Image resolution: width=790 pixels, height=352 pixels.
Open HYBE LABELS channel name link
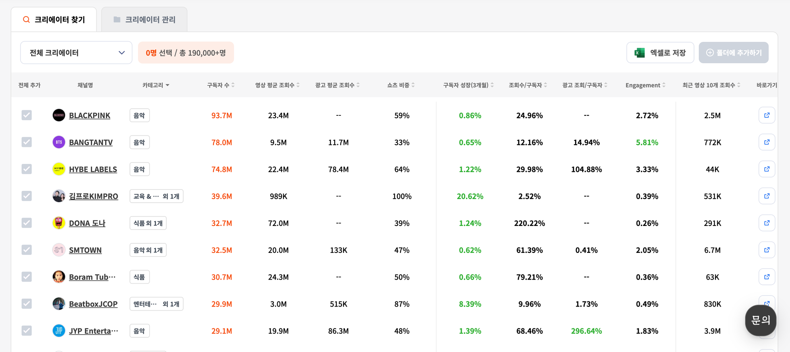tap(93, 169)
